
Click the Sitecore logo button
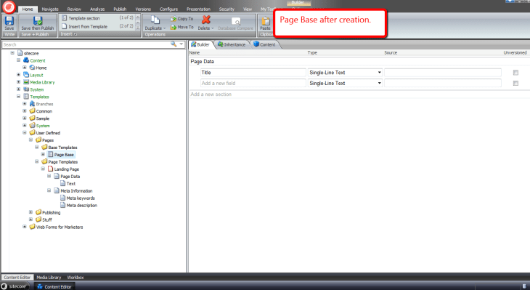9,7
